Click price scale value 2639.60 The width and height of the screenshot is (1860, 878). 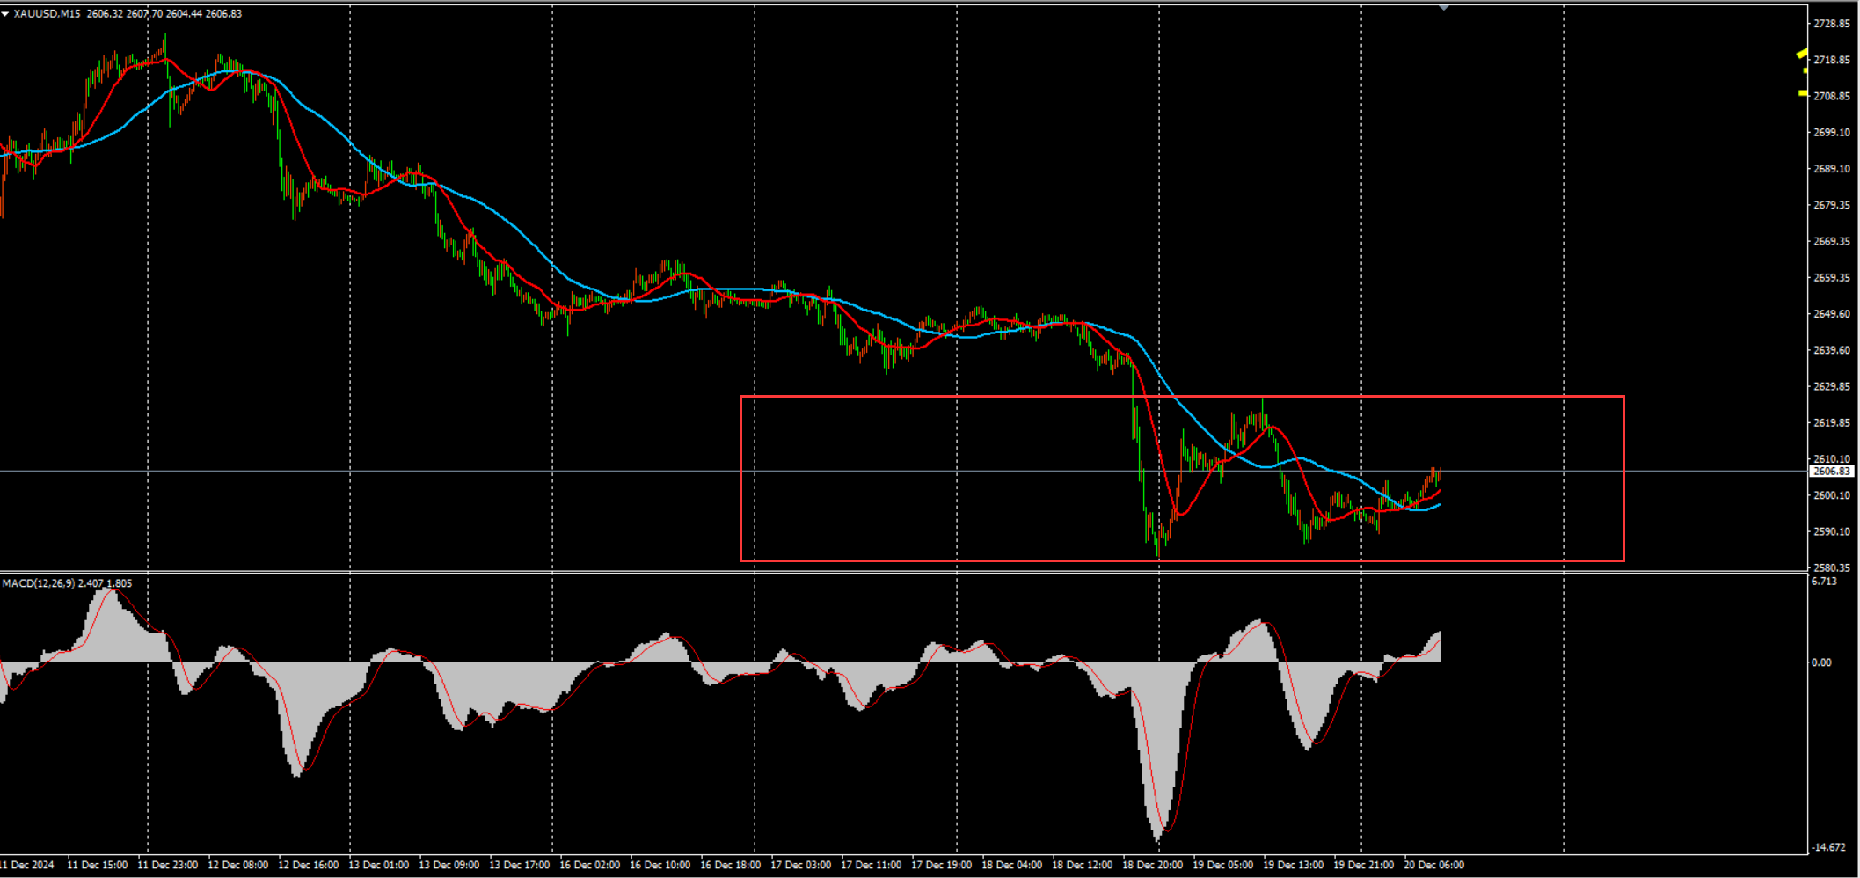[1832, 350]
